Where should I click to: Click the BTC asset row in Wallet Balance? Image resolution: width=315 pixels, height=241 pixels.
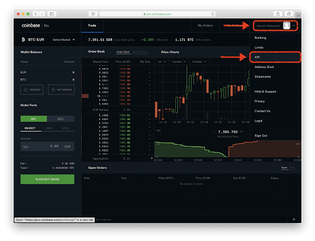47,80
